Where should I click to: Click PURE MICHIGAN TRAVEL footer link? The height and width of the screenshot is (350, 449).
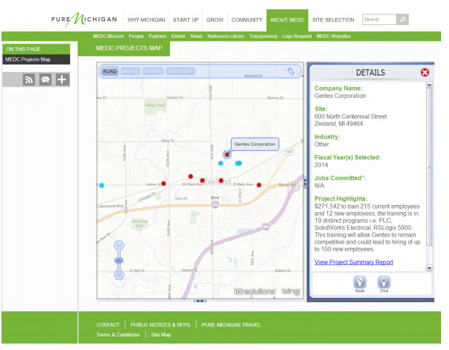pos(231,325)
